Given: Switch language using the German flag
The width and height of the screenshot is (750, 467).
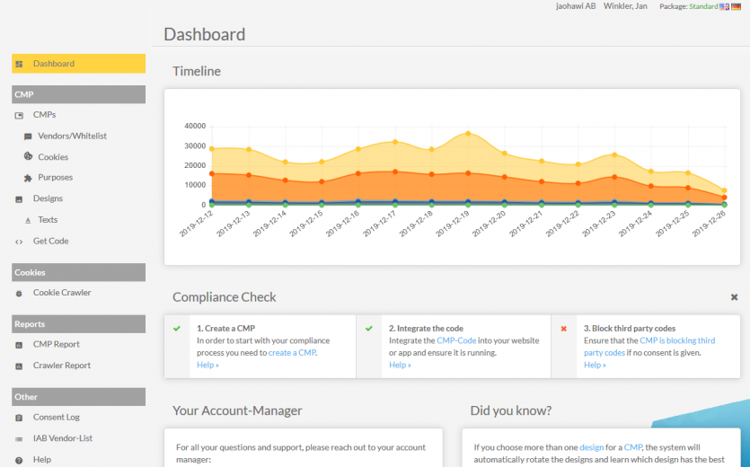Looking at the screenshot, I should click(736, 6).
